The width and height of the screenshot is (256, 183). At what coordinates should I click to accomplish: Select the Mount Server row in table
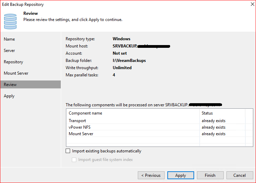81,134
